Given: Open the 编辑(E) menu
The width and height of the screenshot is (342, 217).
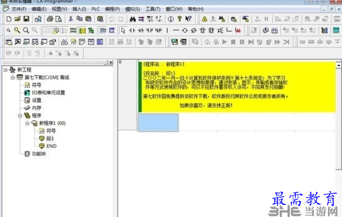Looking at the screenshot, I should tap(39, 9).
